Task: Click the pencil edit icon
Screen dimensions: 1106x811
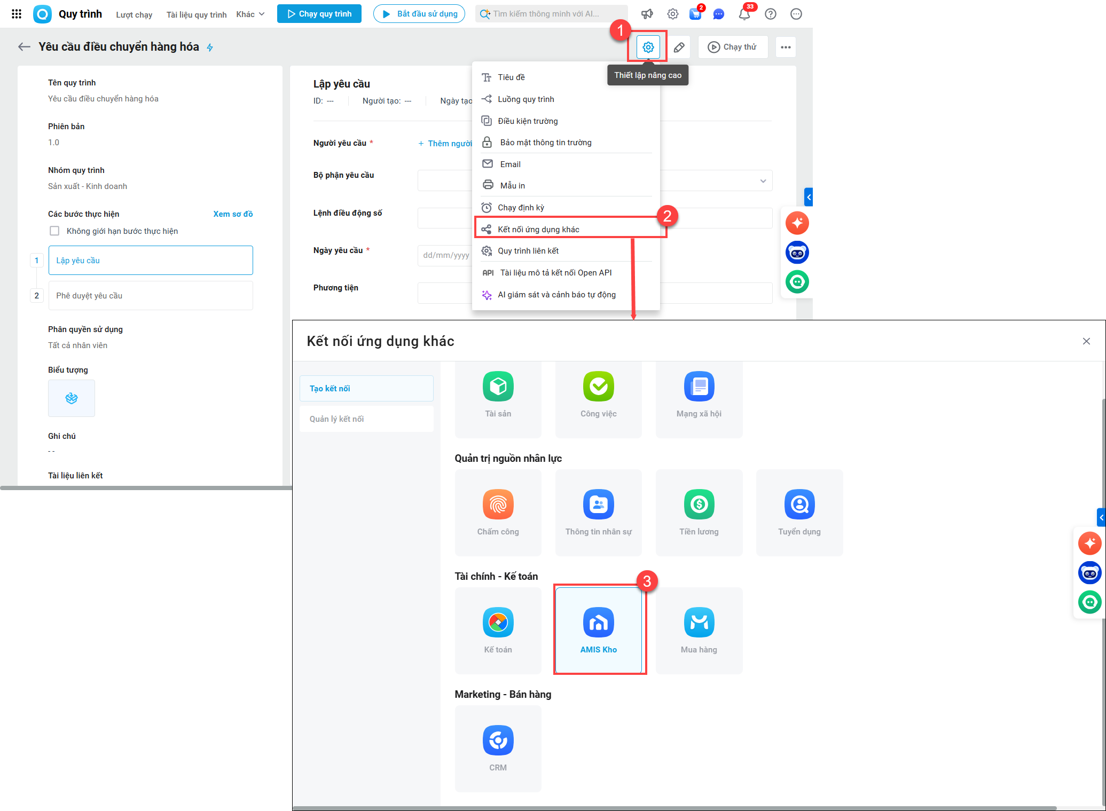Action: 679,47
